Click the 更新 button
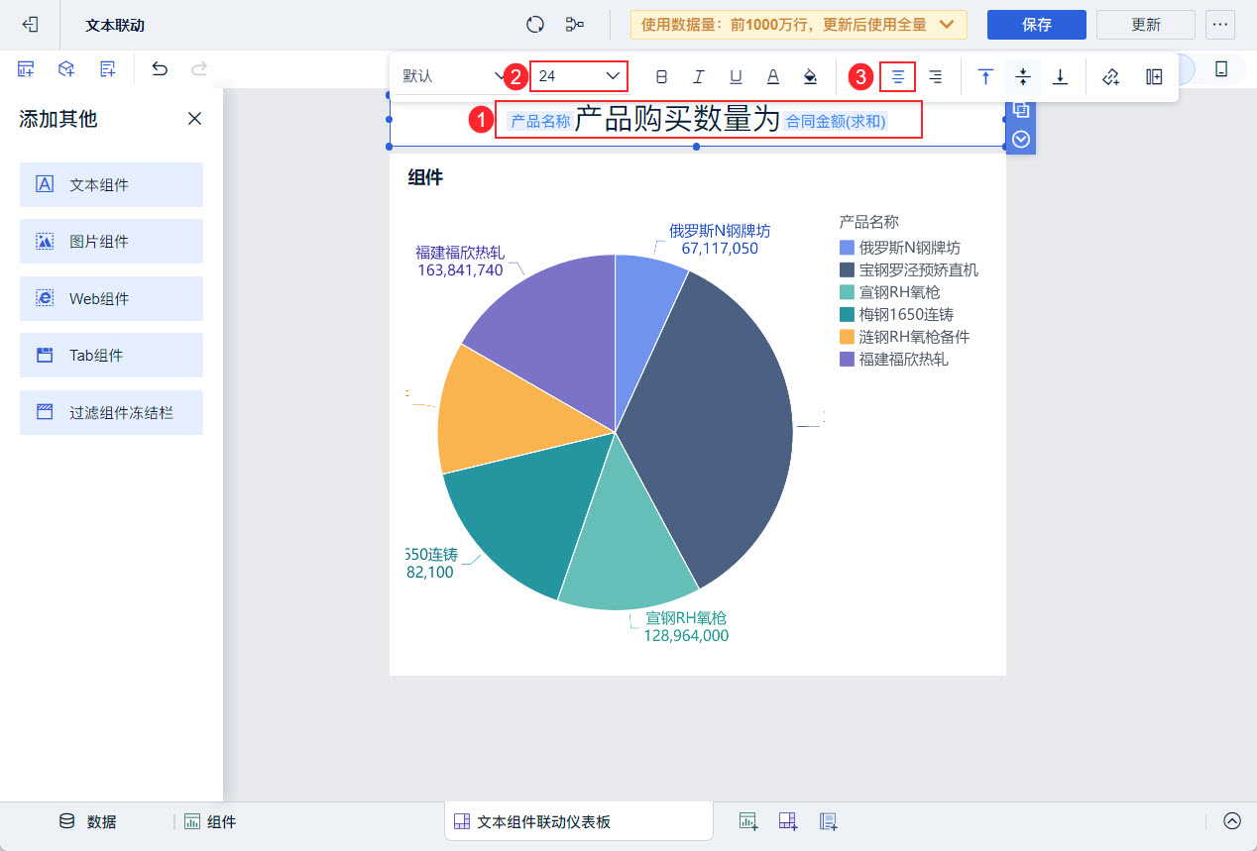Screen dimensions: 1257x851 click(x=1146, y=25)
